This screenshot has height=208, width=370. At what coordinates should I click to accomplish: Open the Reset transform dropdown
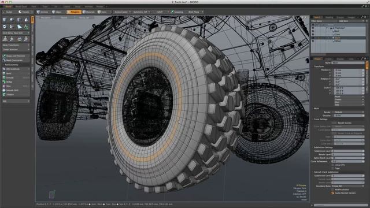point(349,96)
